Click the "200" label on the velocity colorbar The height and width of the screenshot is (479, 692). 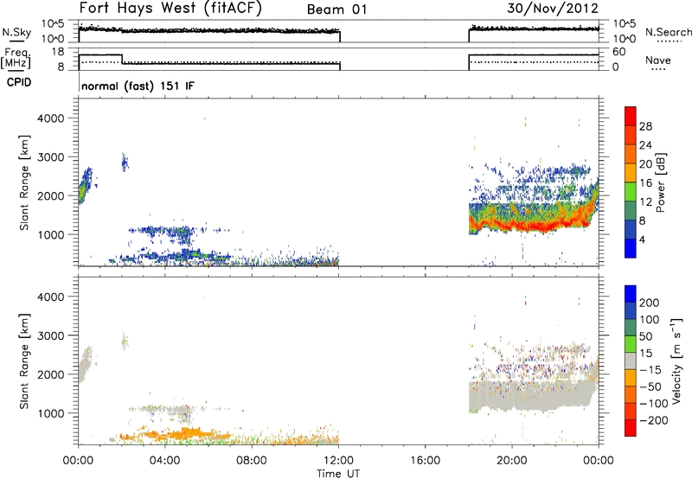tap(650, 303)
